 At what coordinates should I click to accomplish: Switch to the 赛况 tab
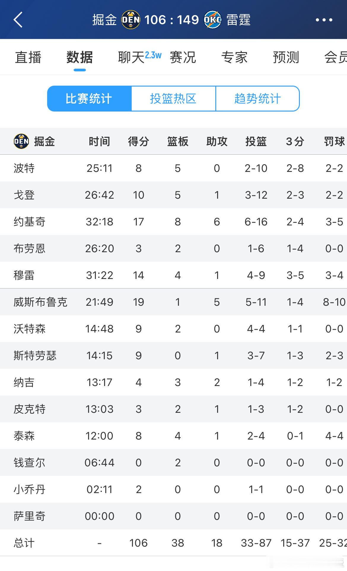tap(183, 57)
